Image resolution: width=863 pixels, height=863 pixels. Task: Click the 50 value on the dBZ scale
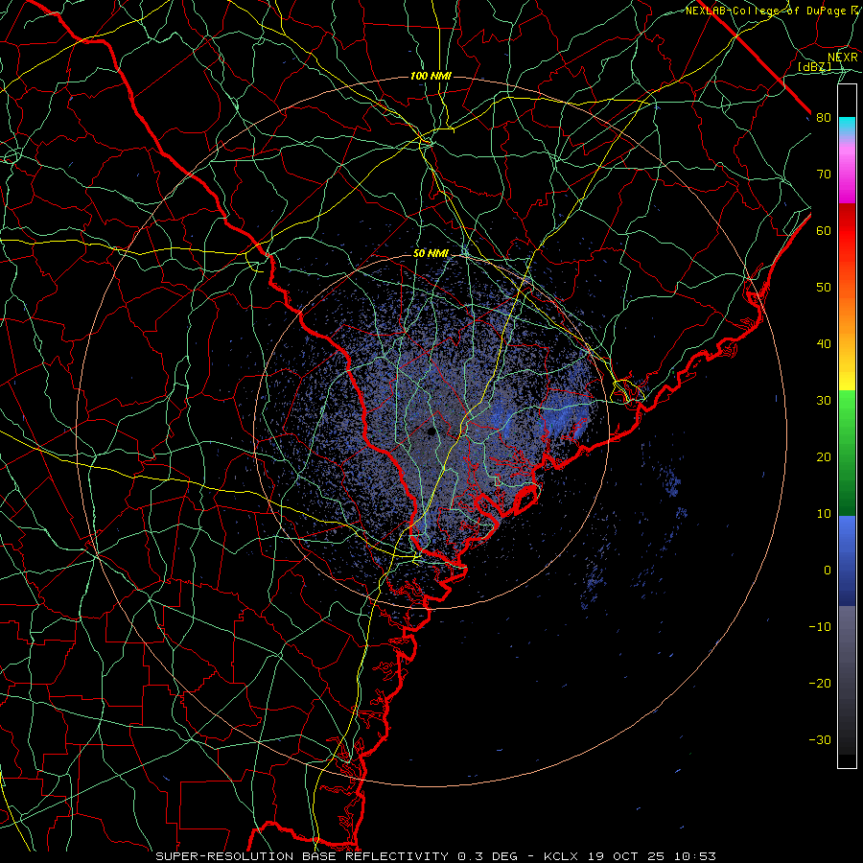(x=824, y=288)
